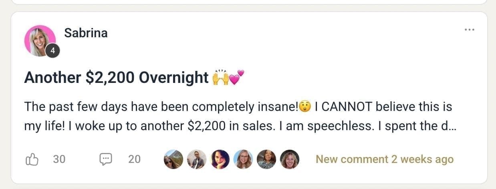
Task: Click fourth commenter avatar with blue background
Action: pyautogui.click(x=243, y=159)
